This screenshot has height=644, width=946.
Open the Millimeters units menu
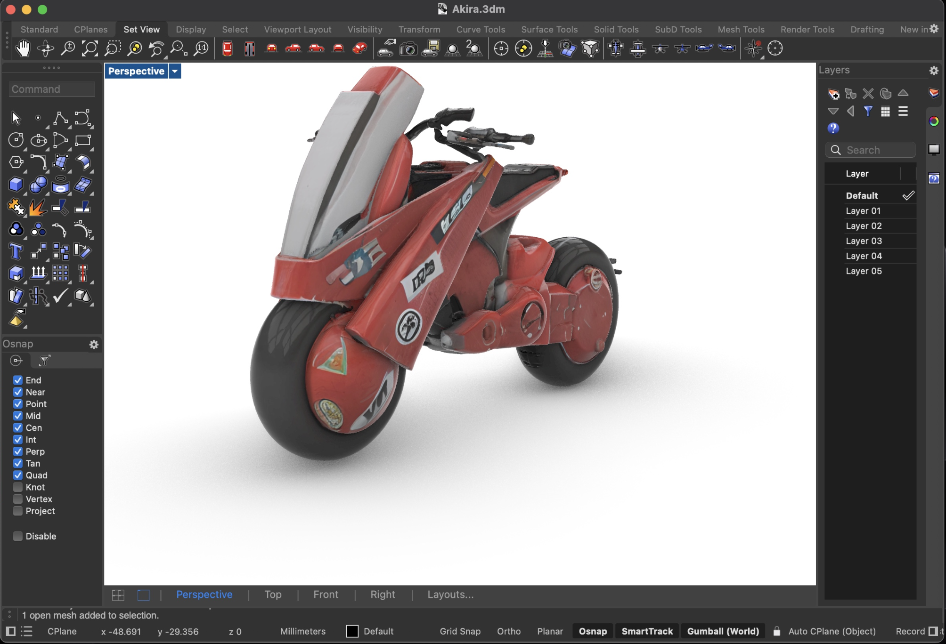pyautogui.click(x=303, y=631)
